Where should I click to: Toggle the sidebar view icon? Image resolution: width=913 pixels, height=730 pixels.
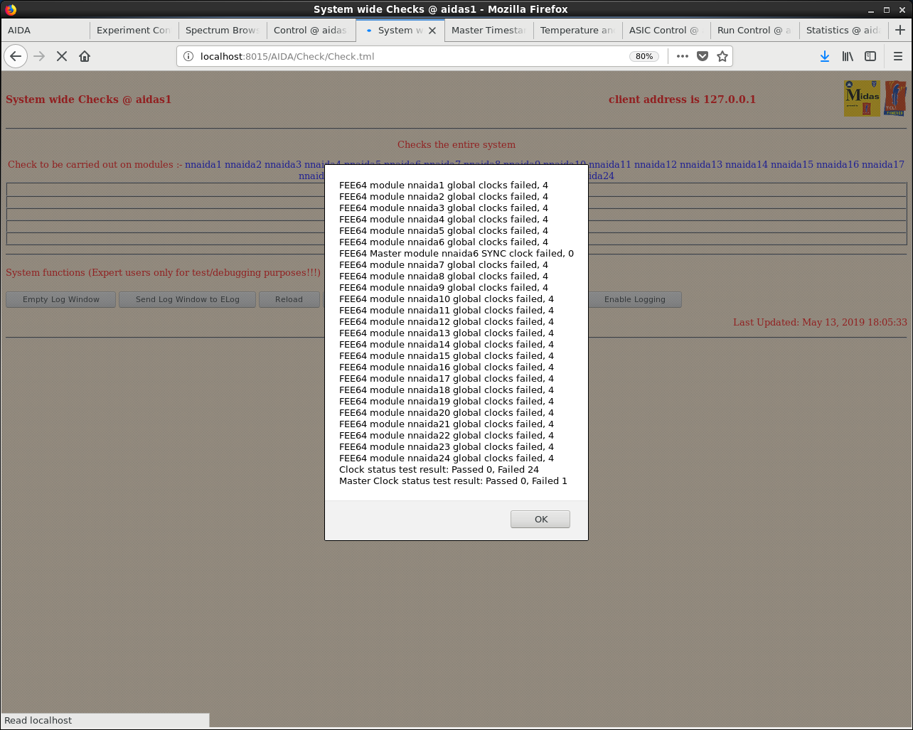coord(870,56)
